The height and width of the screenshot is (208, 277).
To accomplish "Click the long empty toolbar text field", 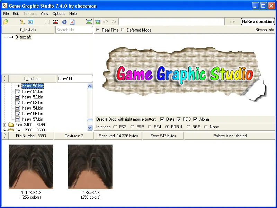I will (171, 22).
